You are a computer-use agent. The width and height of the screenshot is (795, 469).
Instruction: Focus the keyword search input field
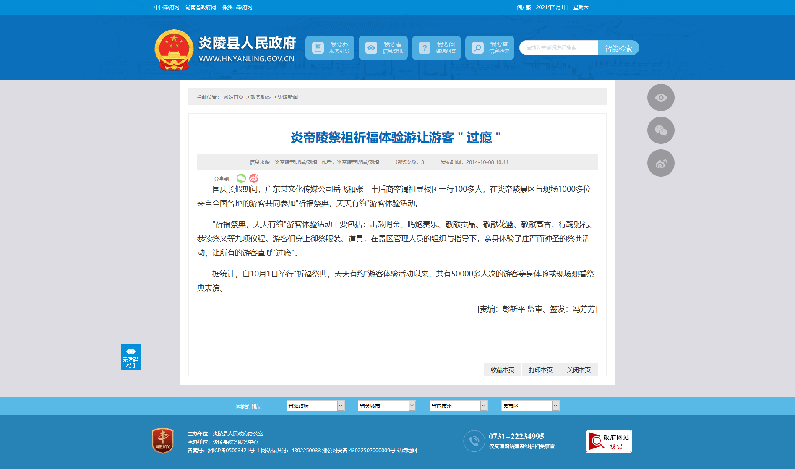point(559,48)
